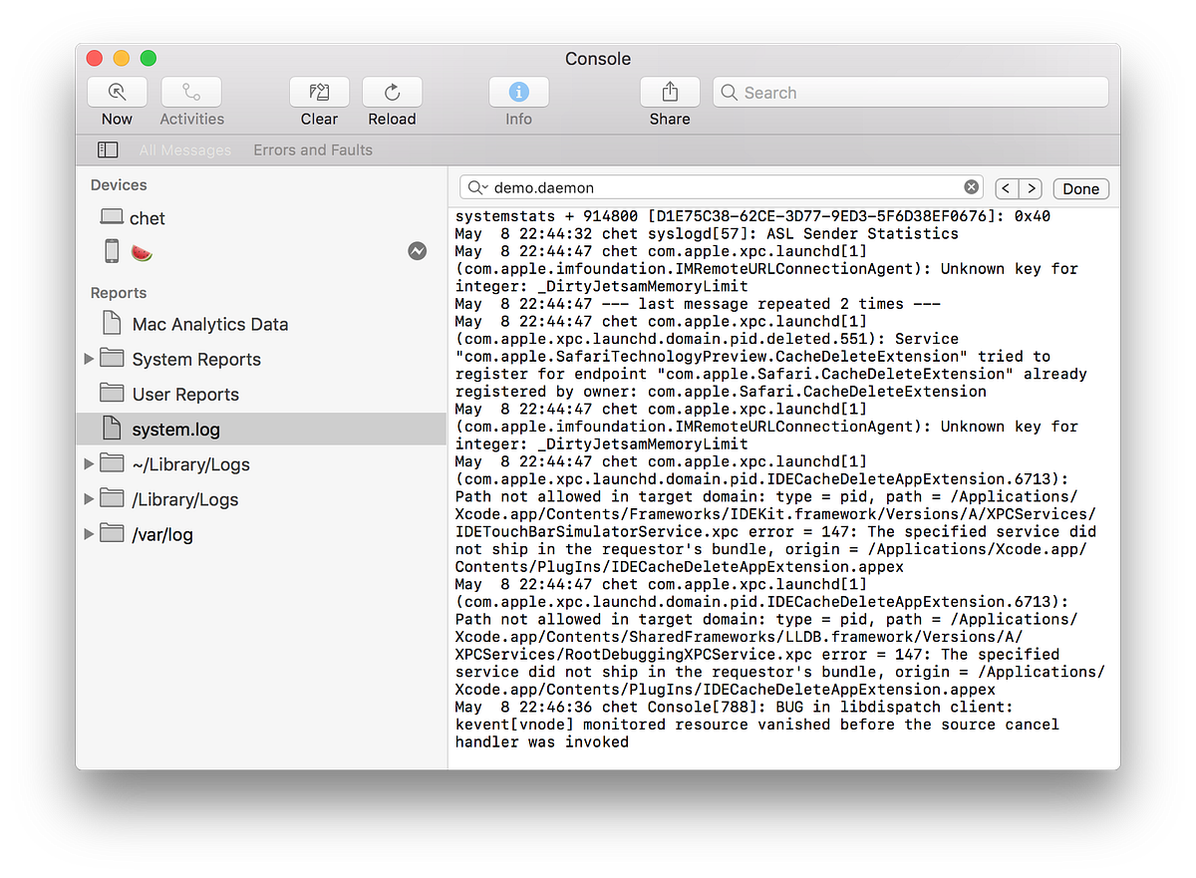The width and height of the screenshot is (1196, 878).
Task: Click the Done button
Action: tap(1080, 188)
